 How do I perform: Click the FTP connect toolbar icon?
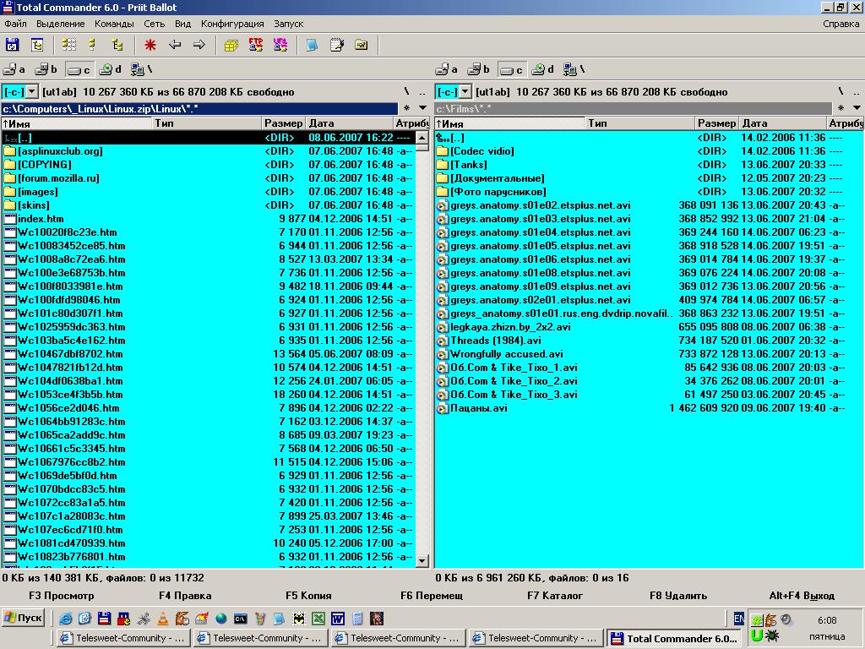[x=256, y=45]
